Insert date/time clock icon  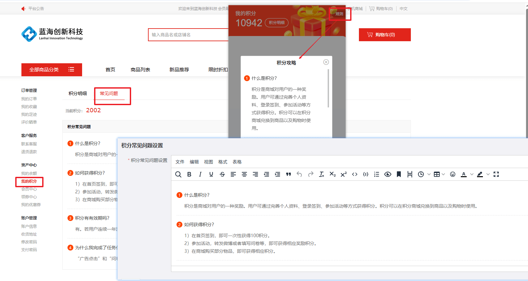point(421,174)
